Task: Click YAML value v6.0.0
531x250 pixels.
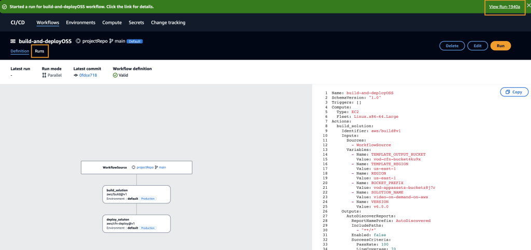Action: 381,206
